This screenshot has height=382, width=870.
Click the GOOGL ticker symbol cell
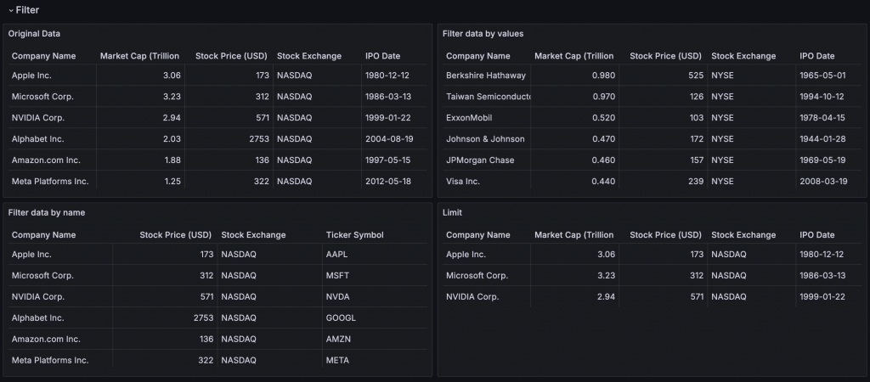341,318
